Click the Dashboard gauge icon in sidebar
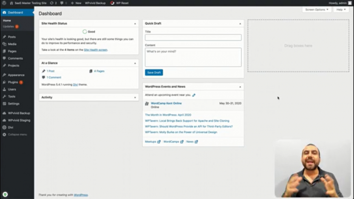 [x=4, y=13]
